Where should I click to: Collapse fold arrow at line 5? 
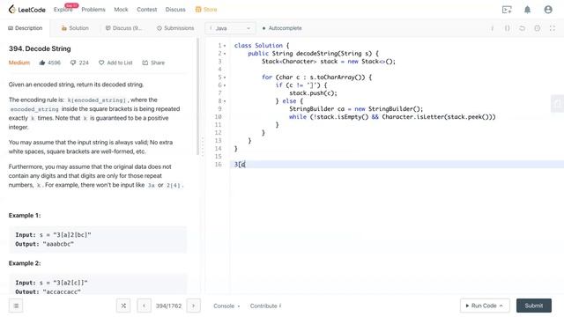225,77
